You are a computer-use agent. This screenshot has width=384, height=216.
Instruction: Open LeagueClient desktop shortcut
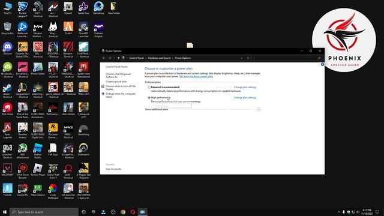[23, 90]
